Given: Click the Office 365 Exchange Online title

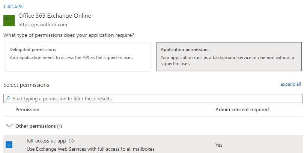Looking at the screenshot, I should click(55, 16).
